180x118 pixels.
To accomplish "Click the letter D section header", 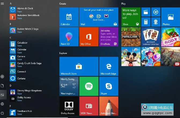I will coord(10,86).
